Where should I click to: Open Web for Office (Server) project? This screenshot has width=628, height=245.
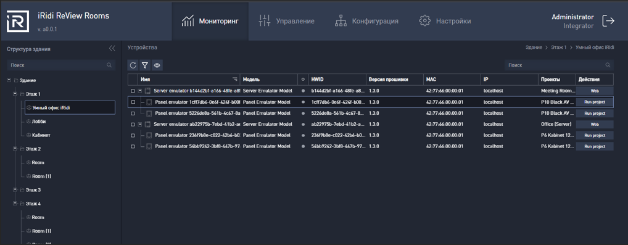click(x=595, y=124)
